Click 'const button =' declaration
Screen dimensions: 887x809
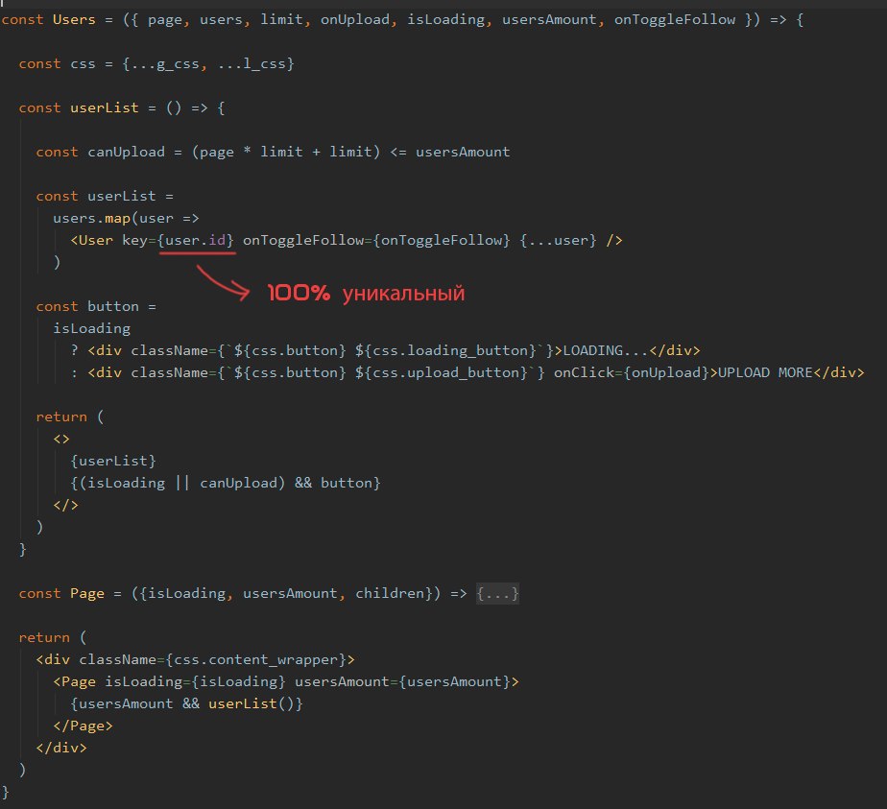coord(96,306)
